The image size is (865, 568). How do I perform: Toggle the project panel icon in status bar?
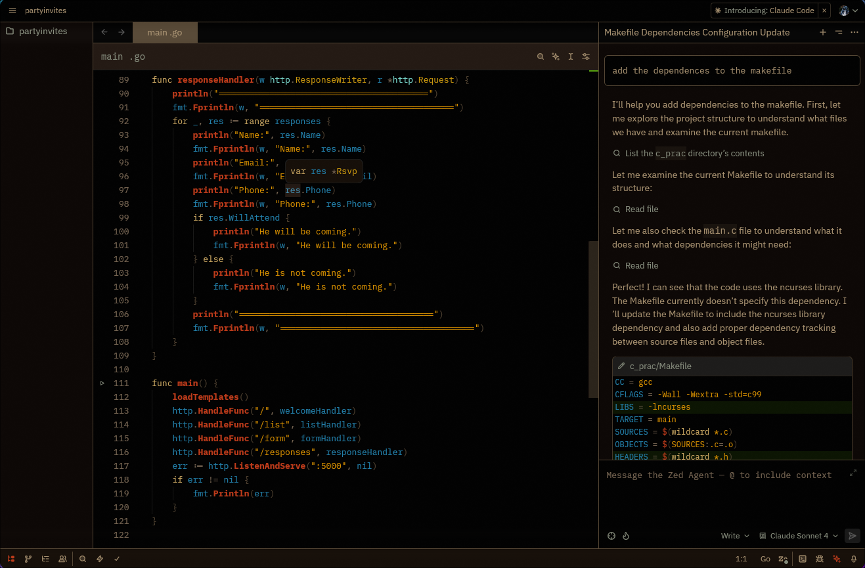point(11,559)
